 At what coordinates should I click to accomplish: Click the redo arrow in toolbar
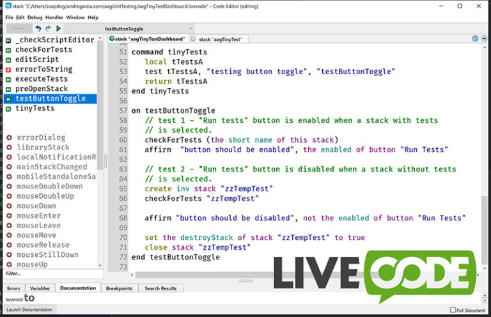coord(48,29)
